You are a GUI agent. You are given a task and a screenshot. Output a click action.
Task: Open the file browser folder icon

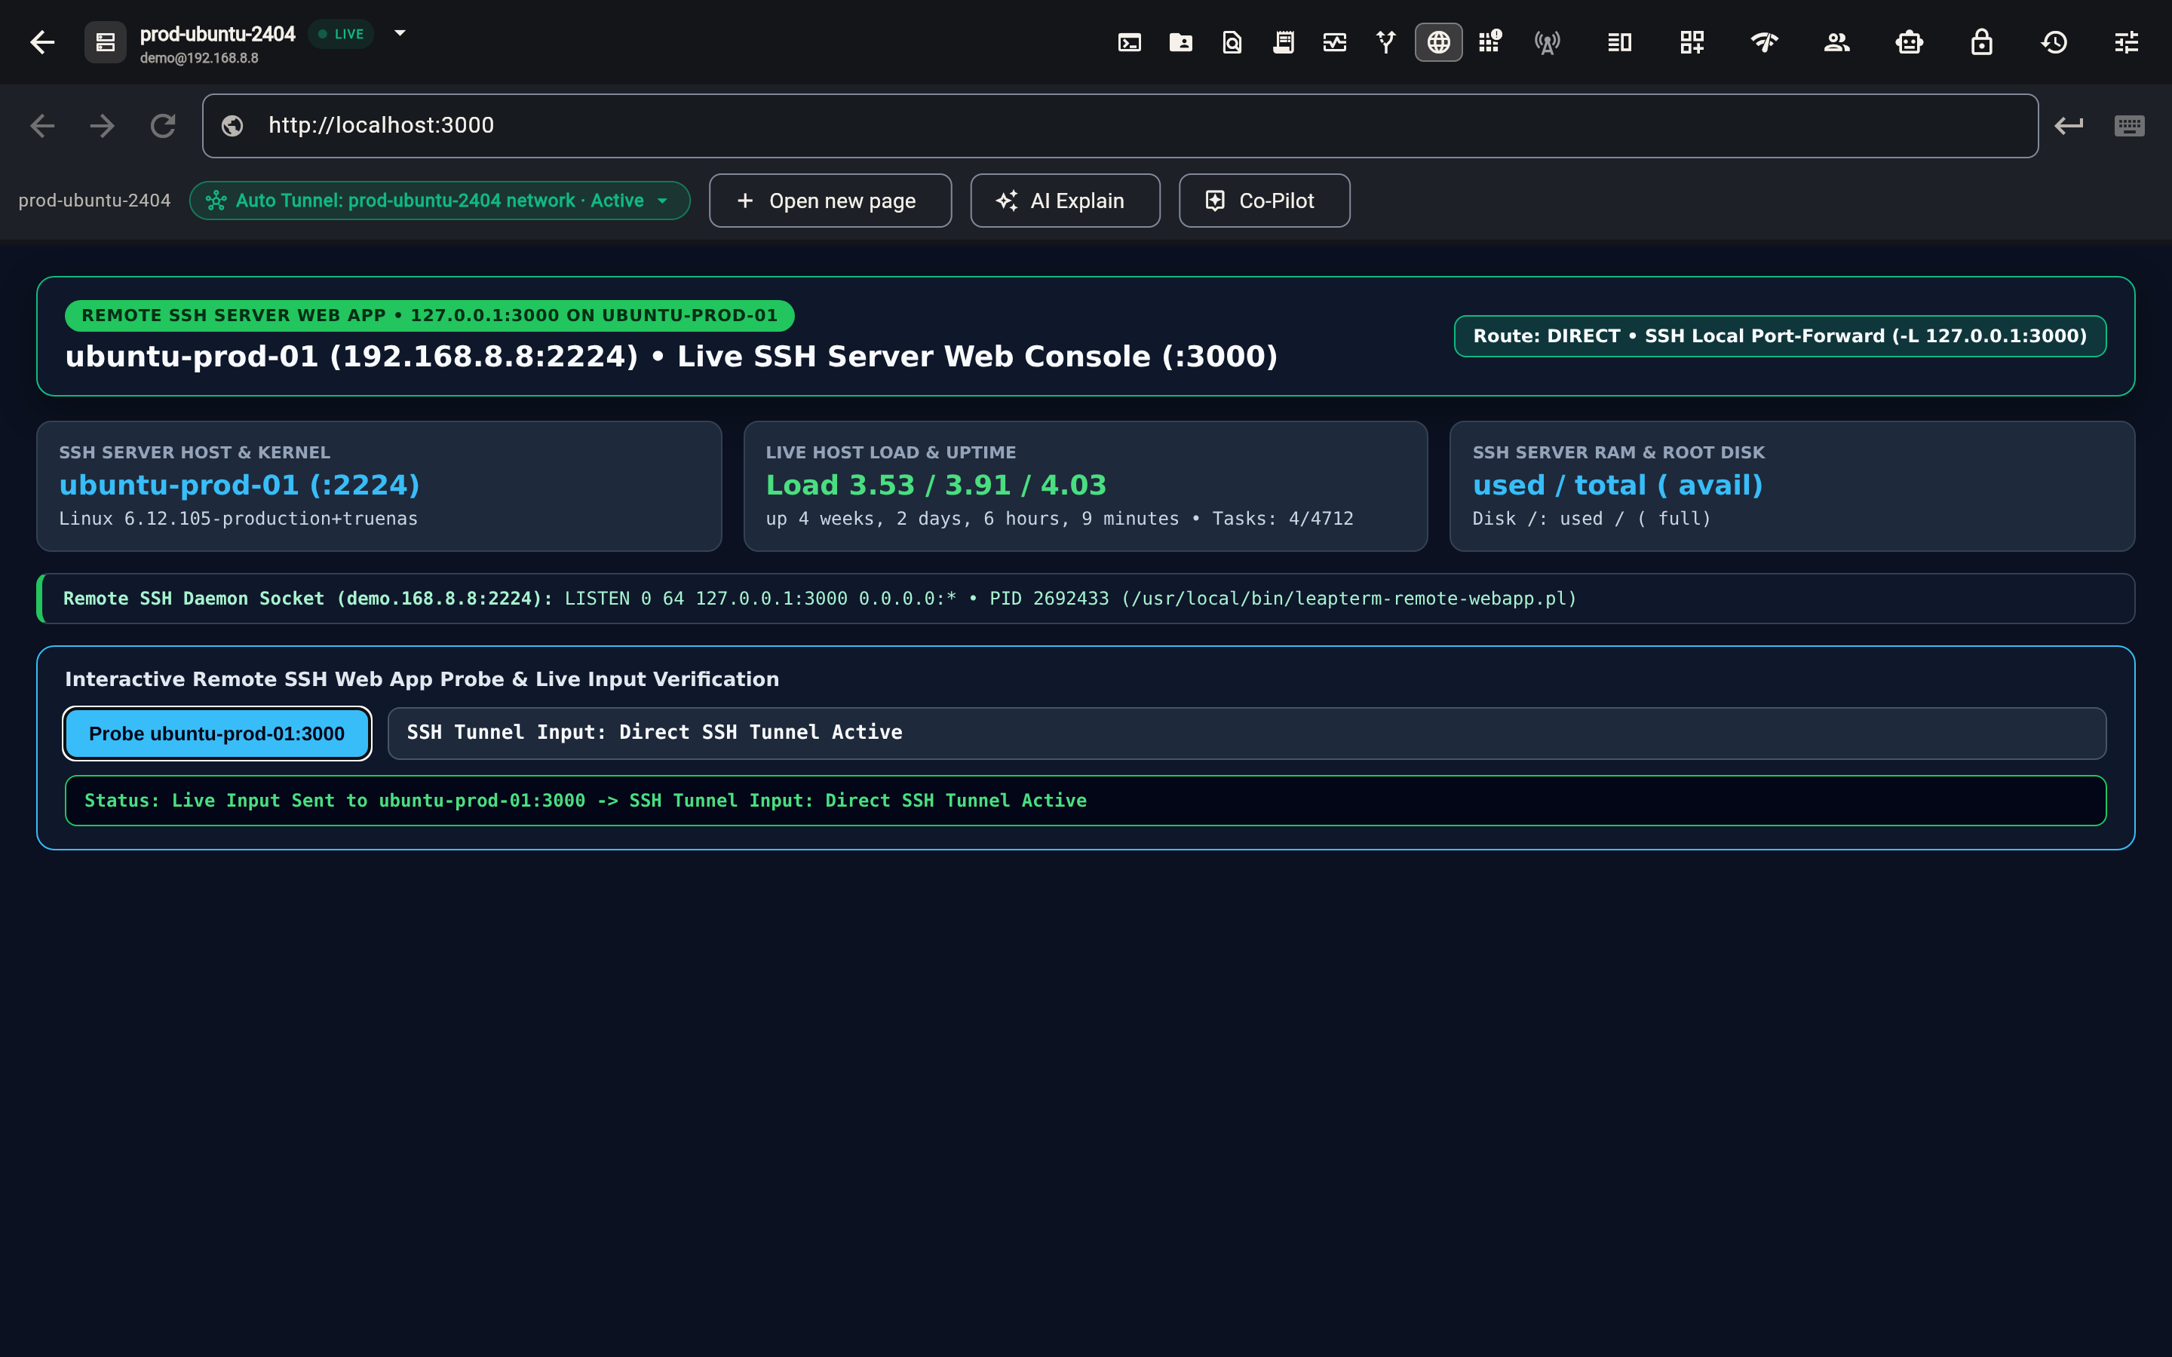pos(1180,42)
